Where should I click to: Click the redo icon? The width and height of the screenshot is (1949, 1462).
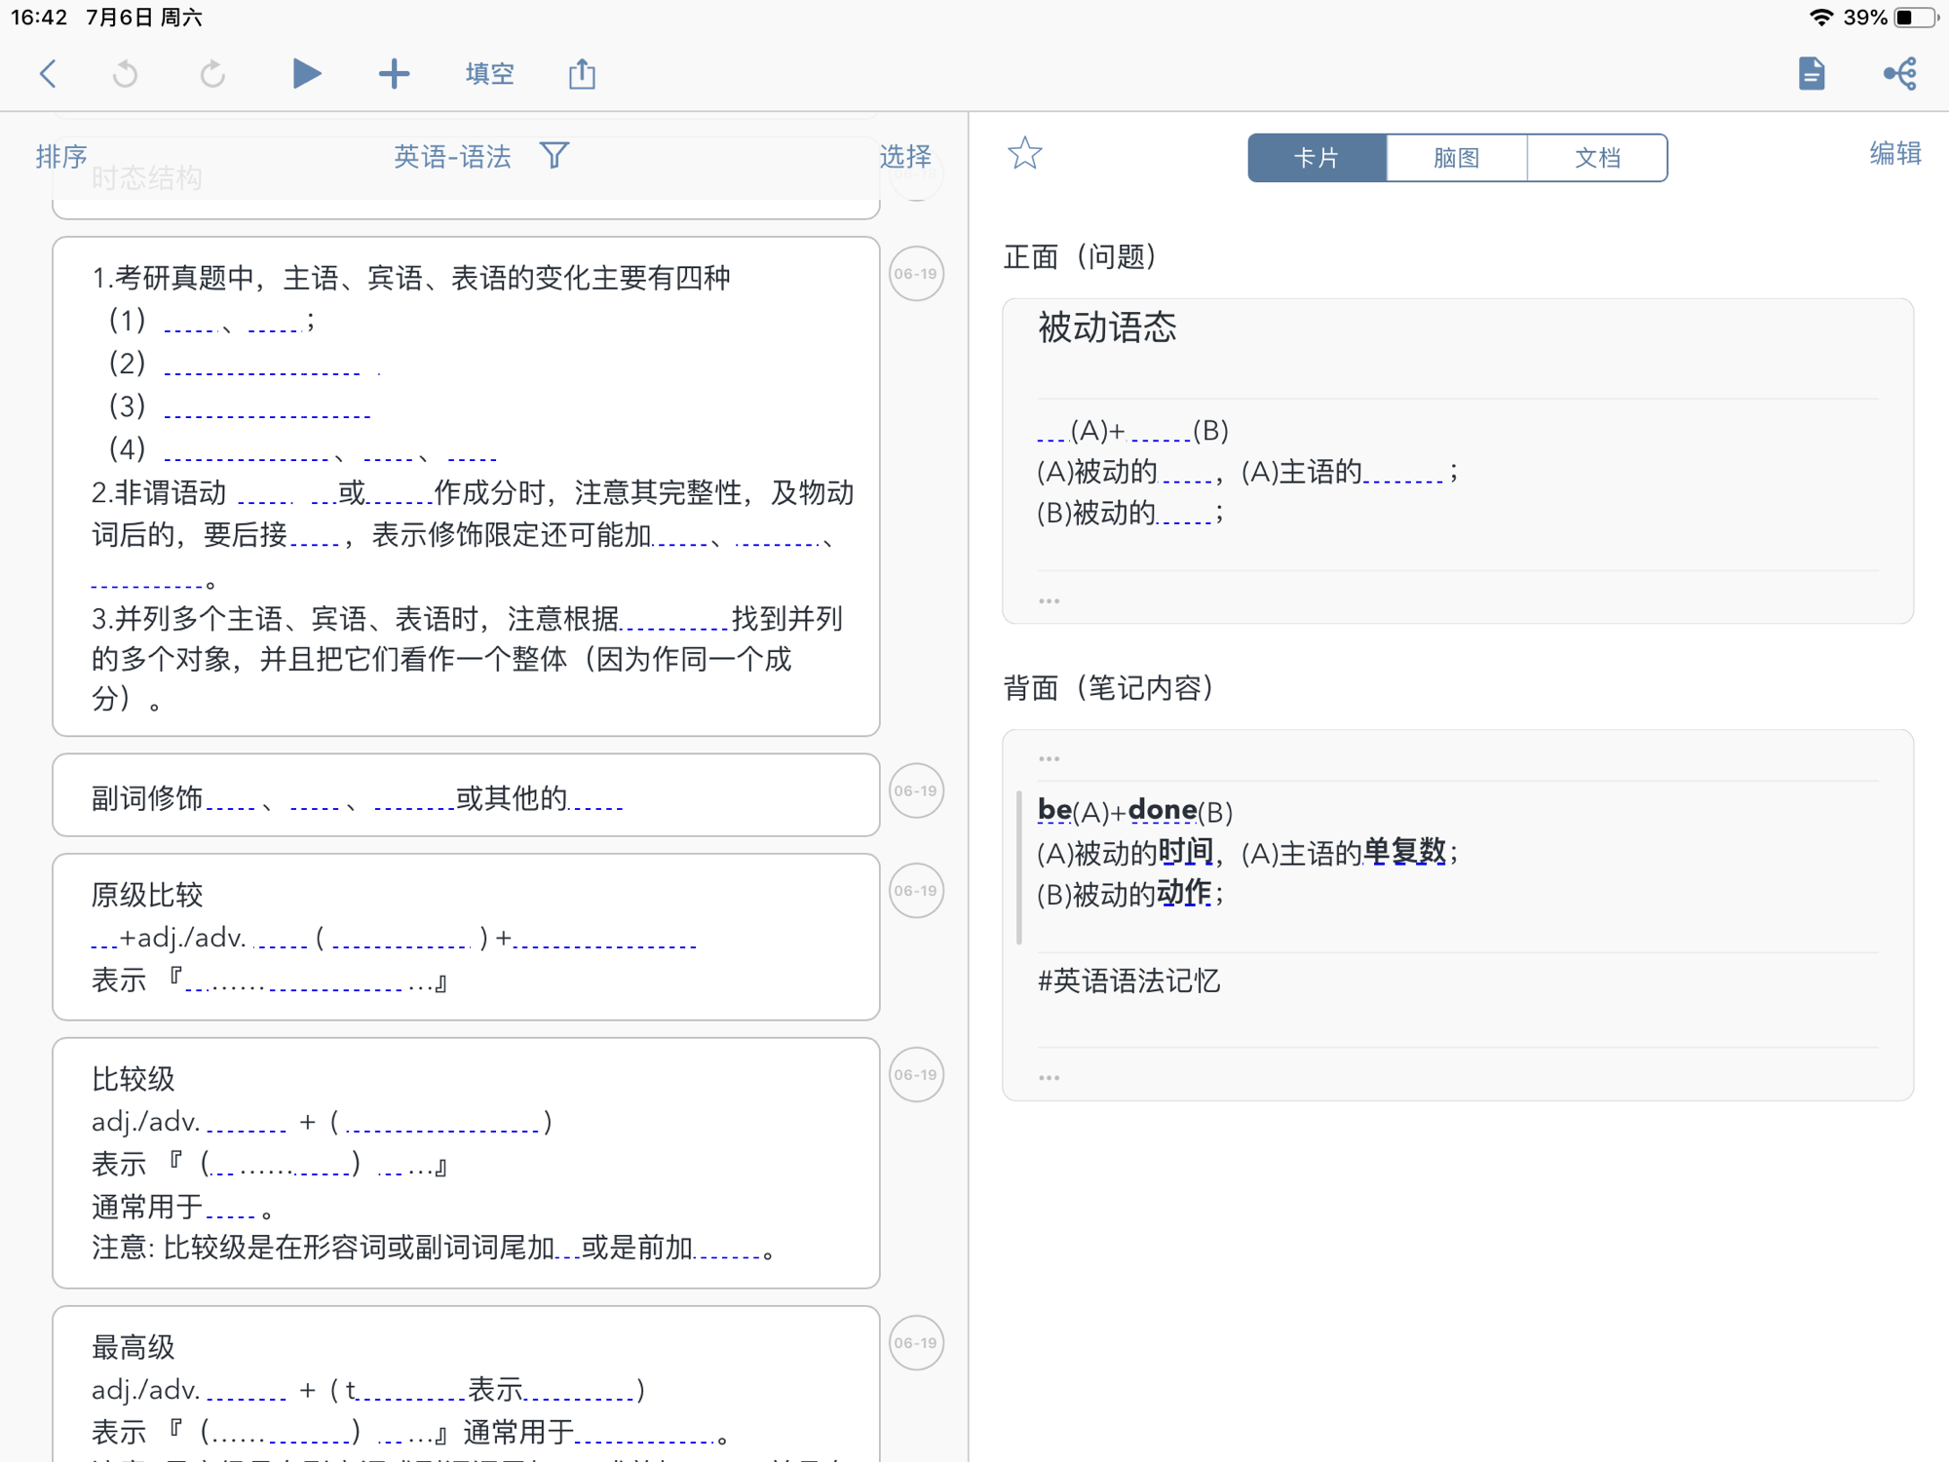pyautogui.click(x=212, y=73)
